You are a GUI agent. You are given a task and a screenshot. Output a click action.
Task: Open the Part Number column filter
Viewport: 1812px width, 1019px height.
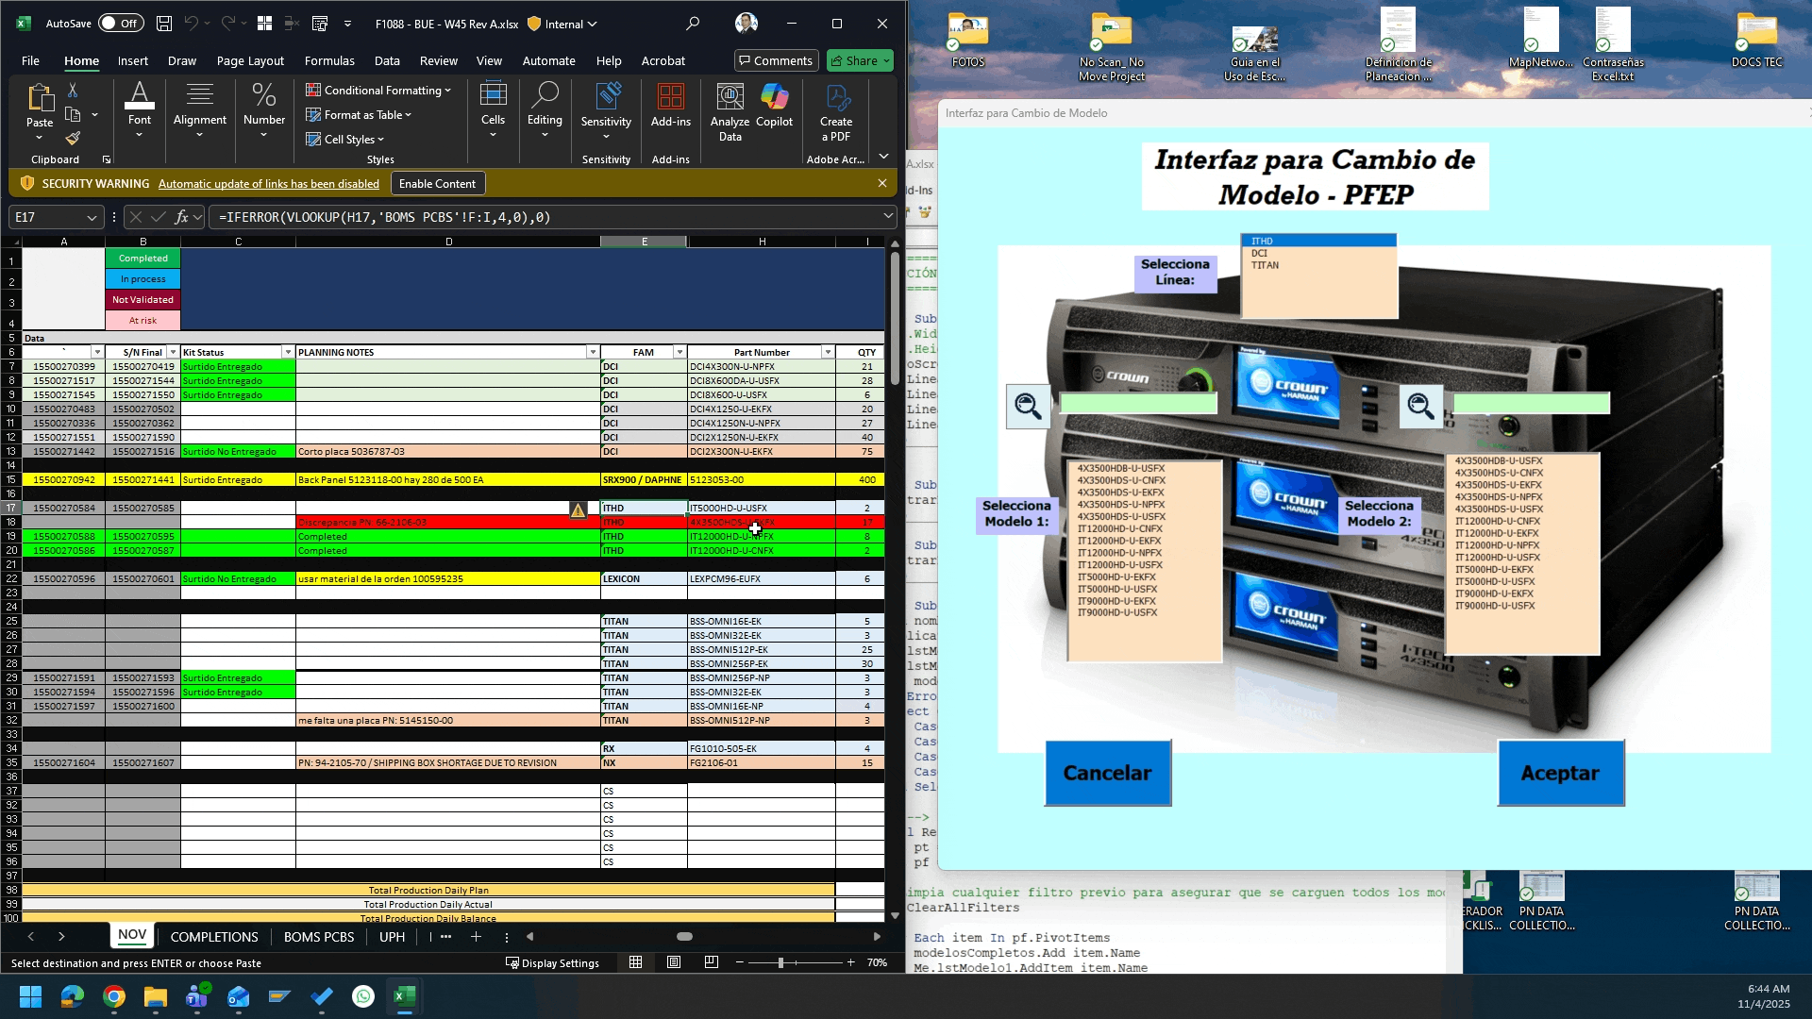828,352
